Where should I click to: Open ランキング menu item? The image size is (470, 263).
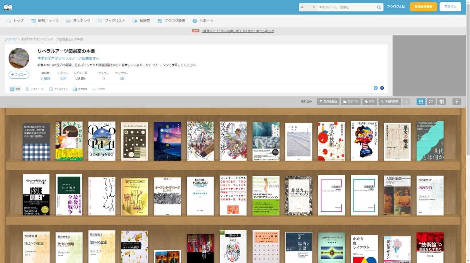(x=78, y=21)
